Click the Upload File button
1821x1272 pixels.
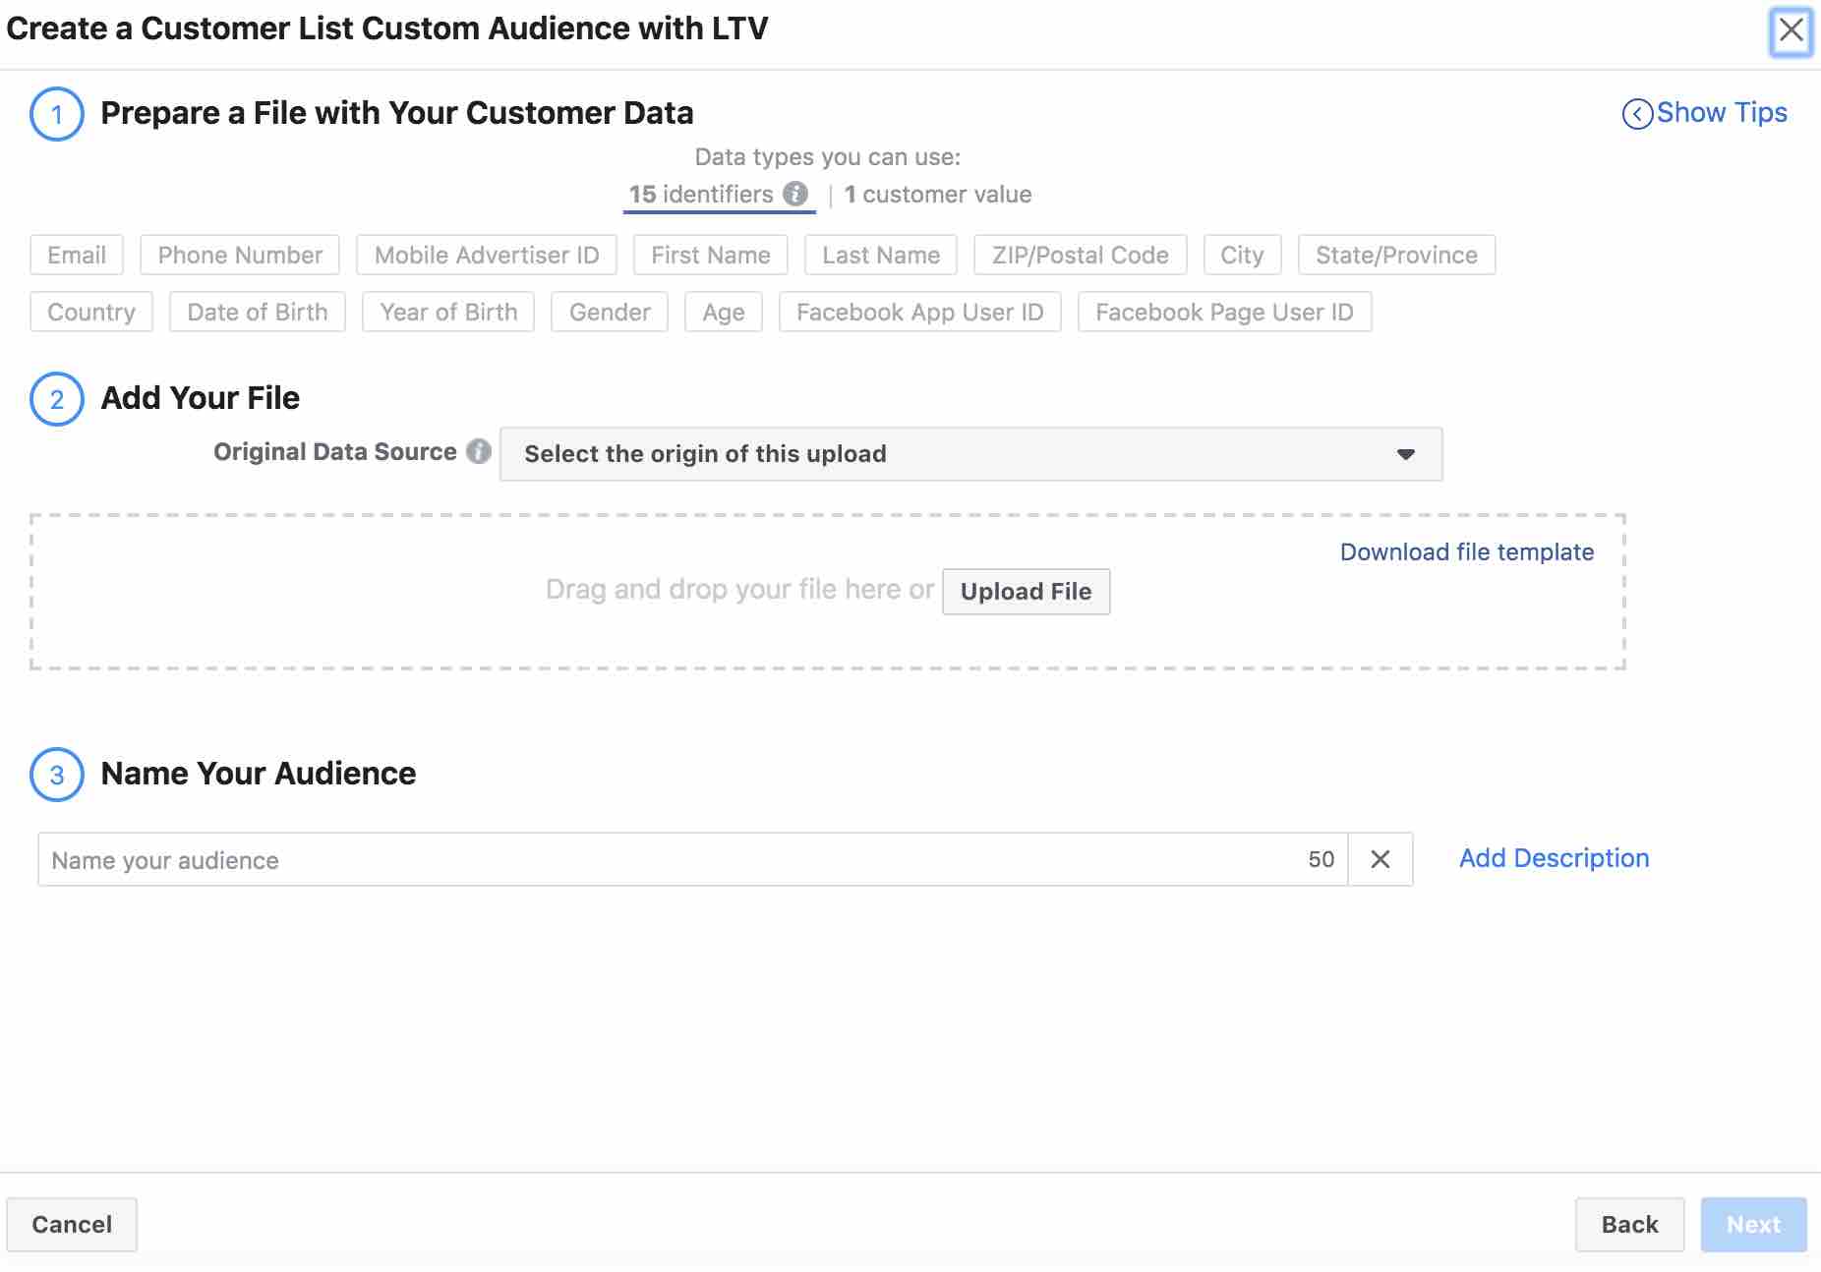coord(1026,591)
